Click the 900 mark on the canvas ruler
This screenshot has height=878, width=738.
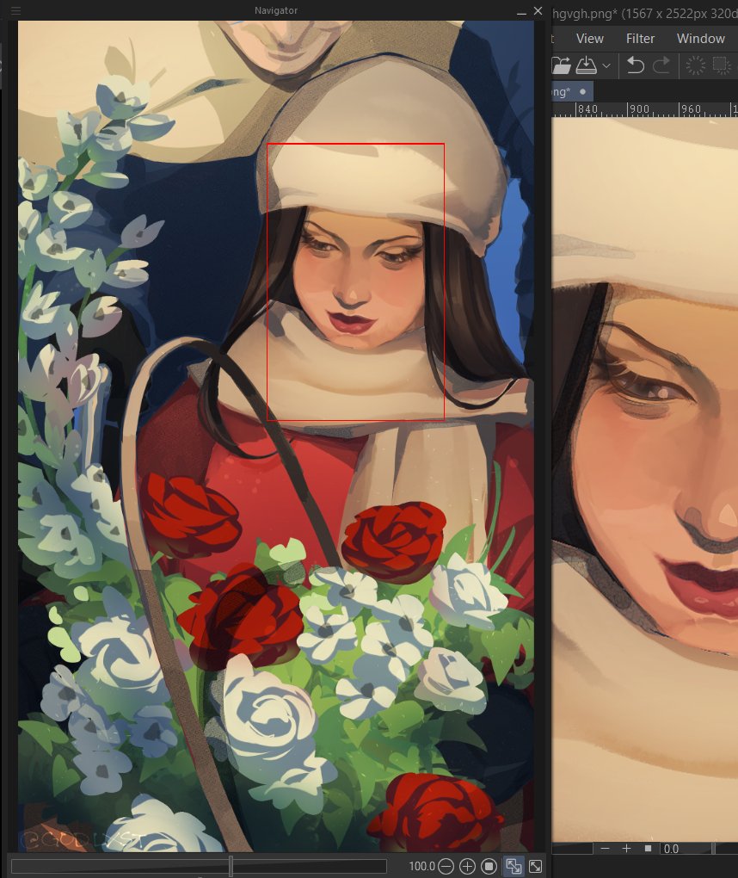pyautogui.click(x=639, y=109)
